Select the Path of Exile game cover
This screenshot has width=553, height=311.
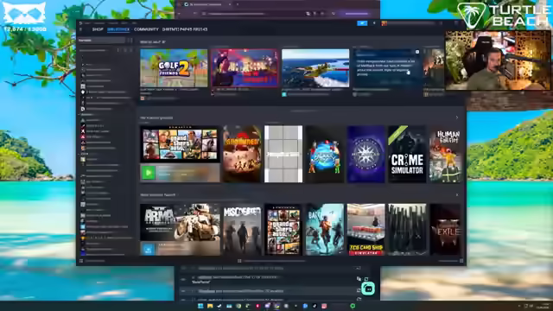[x=446, y=229]
